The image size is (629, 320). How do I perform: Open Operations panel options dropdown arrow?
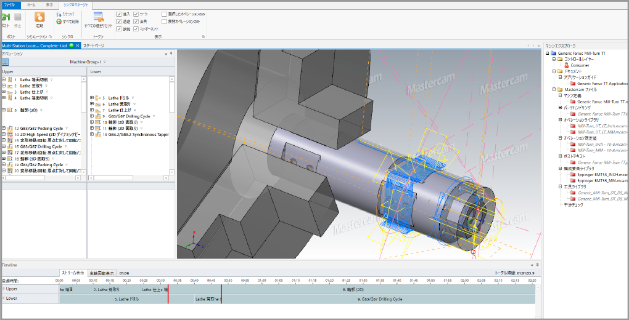point(166,54)
